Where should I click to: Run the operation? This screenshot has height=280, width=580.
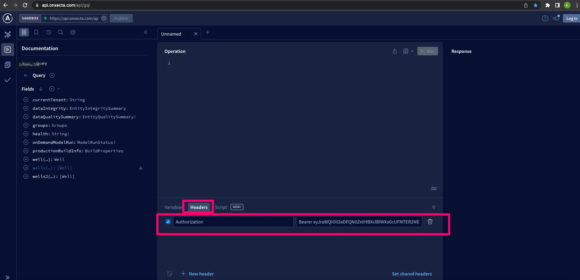pos(428,51)
